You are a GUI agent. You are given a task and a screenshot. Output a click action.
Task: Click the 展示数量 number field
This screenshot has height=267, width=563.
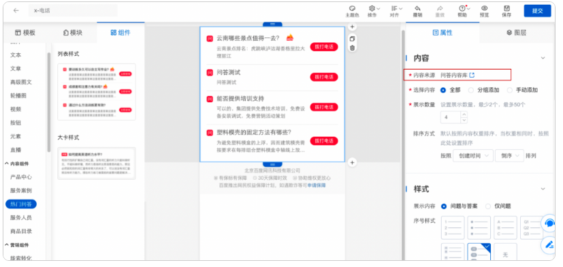coord(451,118)
